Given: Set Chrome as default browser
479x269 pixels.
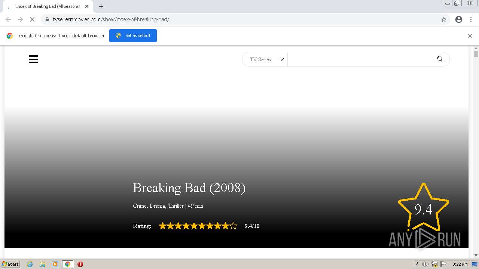Looking at the screenshot, I should [x=133, y=35].
